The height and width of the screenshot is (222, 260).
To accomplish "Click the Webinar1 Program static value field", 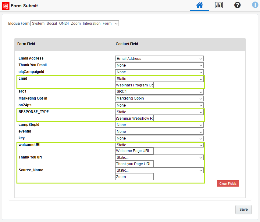I will pyautogui.click(x=134, y=85).
